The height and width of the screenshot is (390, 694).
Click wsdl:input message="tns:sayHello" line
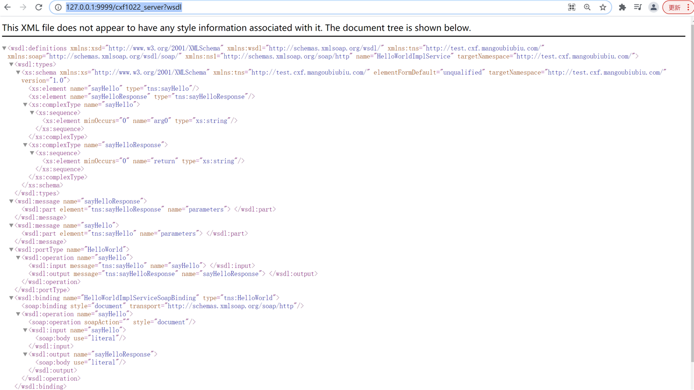pyautogui.click(x=142, y=266)
